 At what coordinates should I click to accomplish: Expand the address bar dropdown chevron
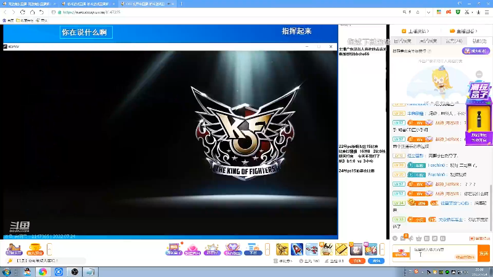coord(428,12)
